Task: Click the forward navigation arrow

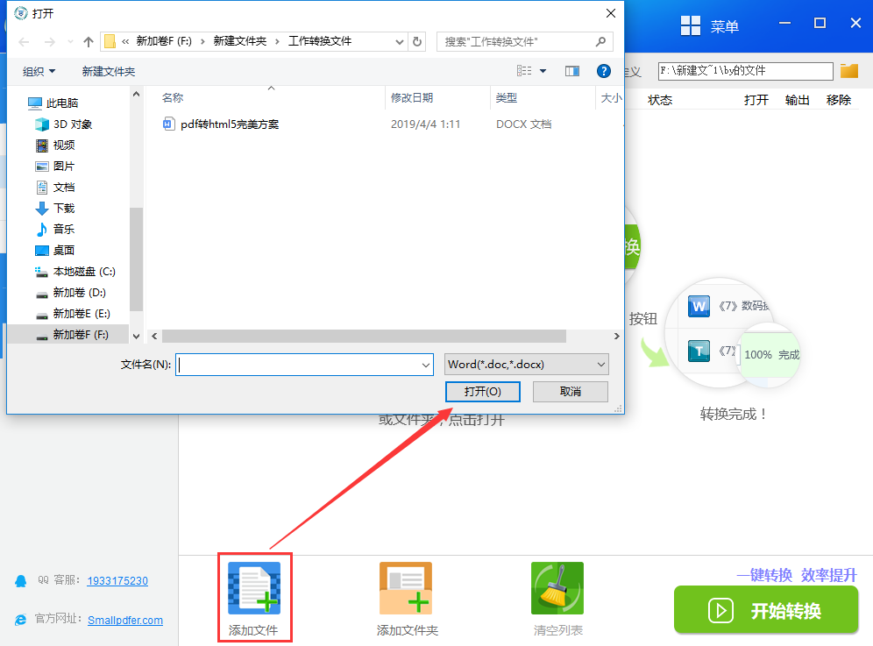Action: (50, 42)
